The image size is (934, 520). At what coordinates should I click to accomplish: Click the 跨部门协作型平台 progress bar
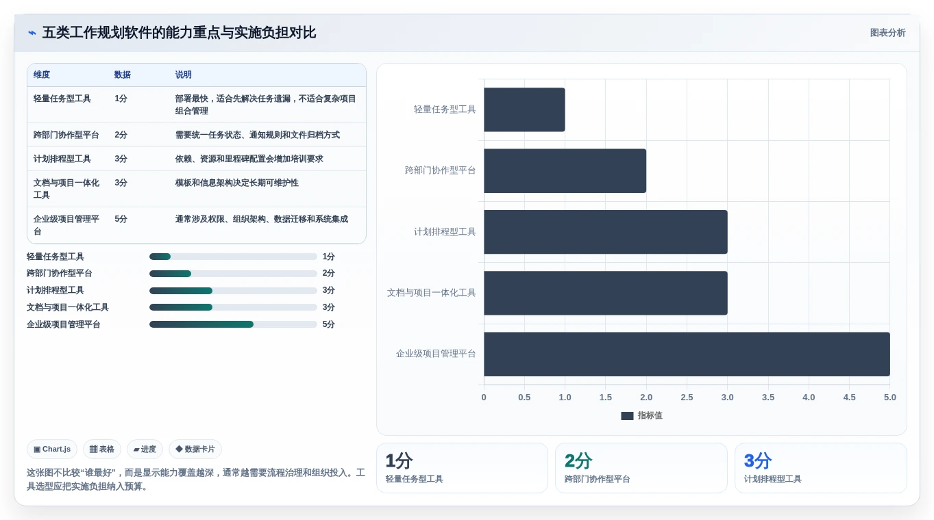click(x=233, y=274)
